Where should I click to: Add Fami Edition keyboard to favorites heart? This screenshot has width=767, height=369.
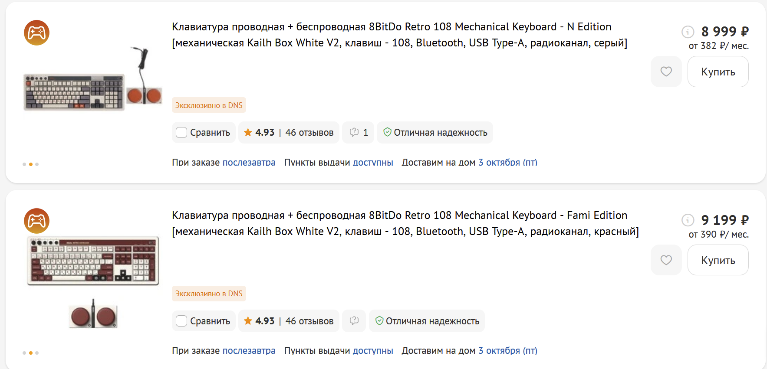pyautogui.click(x=666, y=260)
